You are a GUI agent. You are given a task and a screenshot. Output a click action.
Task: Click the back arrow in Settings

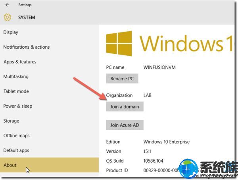point(7,5)
